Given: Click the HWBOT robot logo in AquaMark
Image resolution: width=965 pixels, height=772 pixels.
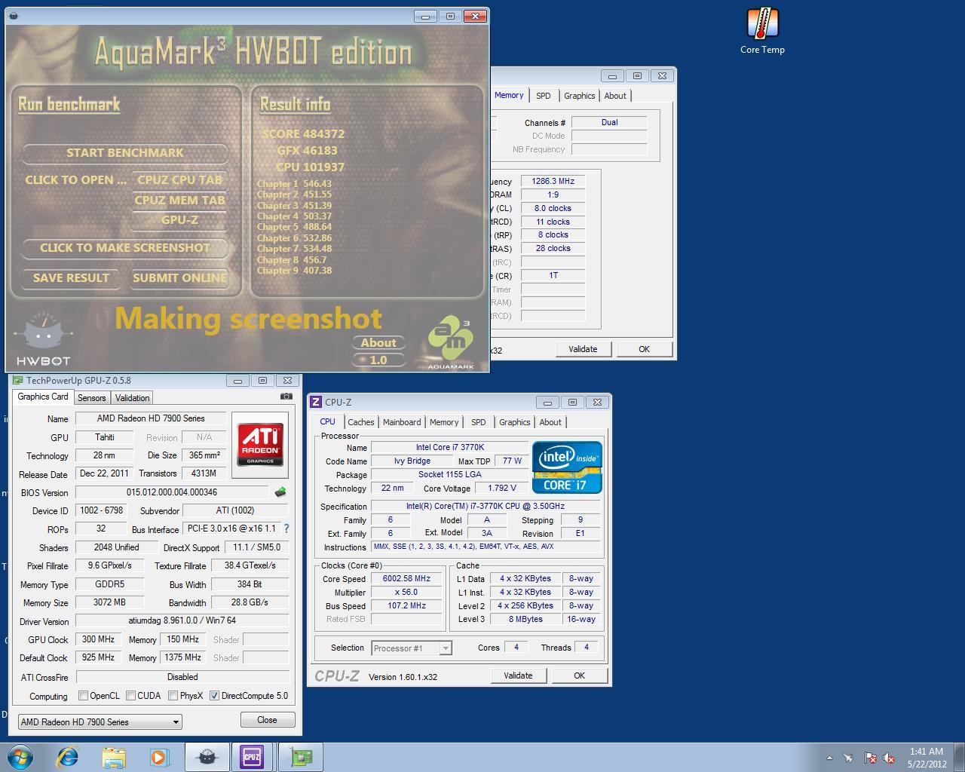Looking at the screenshot, I should [44, 339].
